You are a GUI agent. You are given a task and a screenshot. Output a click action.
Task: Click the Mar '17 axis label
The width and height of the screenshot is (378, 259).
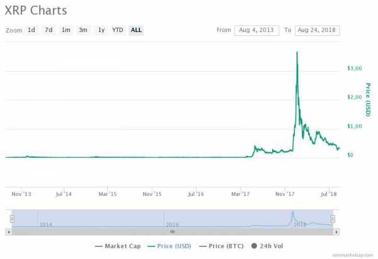tap(241, 194)
